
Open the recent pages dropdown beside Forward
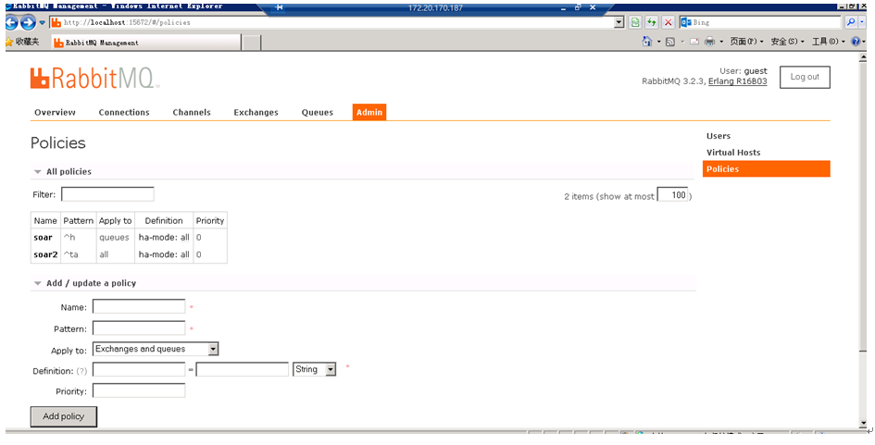(x=42, y=23)
